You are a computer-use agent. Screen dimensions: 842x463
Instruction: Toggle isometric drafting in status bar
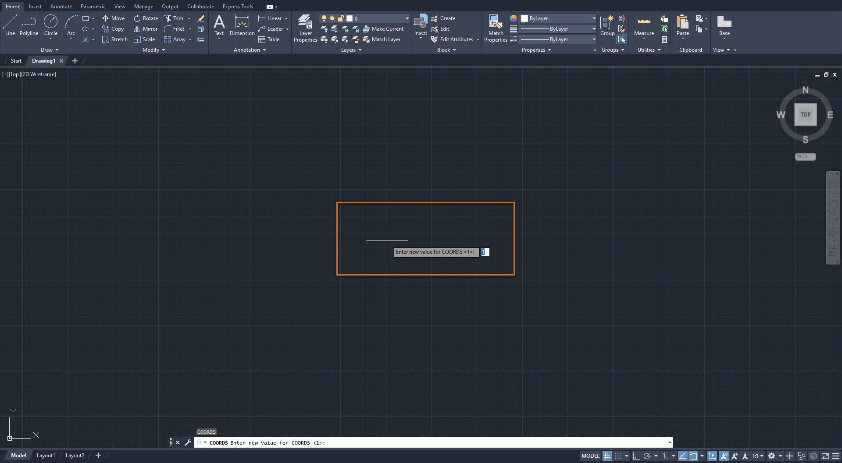[665, 456]
